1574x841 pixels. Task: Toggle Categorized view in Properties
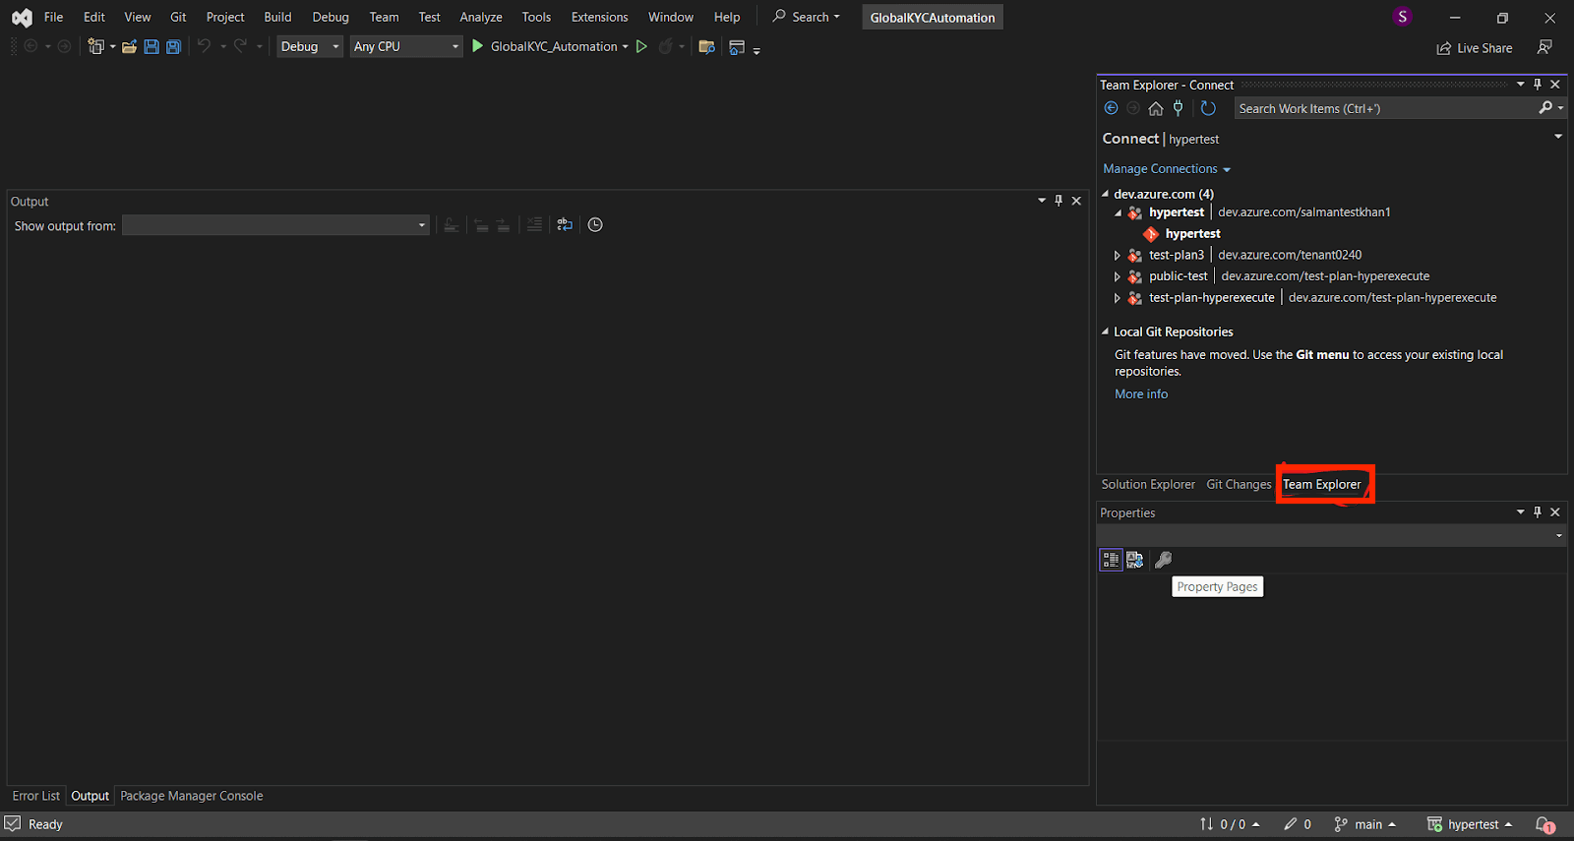1111,560
